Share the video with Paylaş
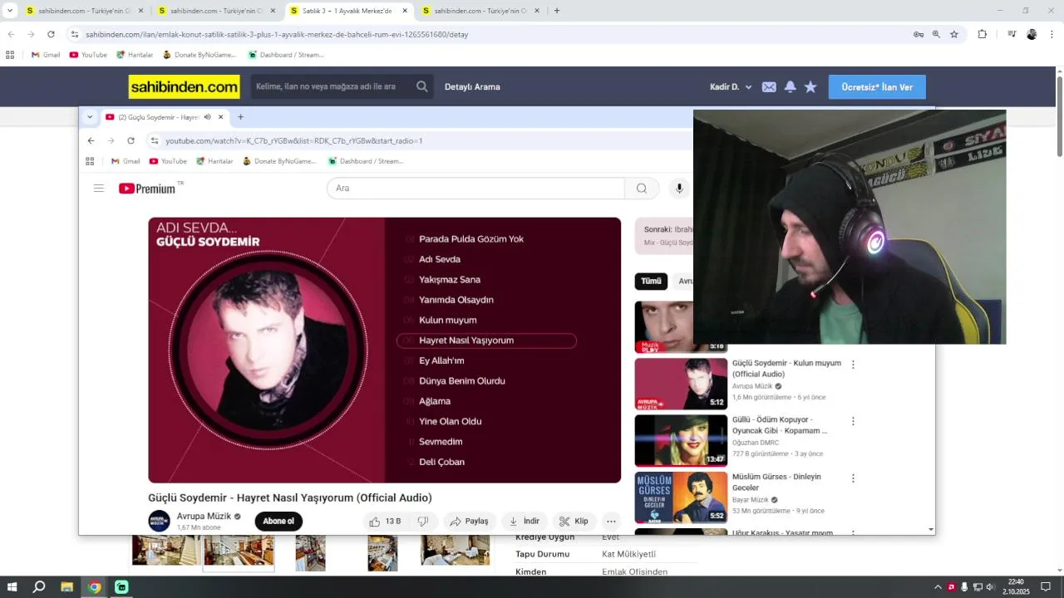The height and width of the screenshot is (598, 1064). point(469,521)
